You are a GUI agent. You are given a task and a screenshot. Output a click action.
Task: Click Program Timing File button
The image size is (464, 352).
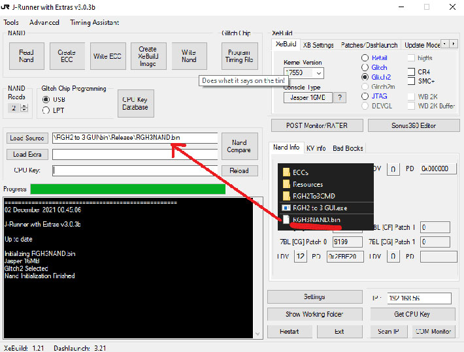coord(239,56)
